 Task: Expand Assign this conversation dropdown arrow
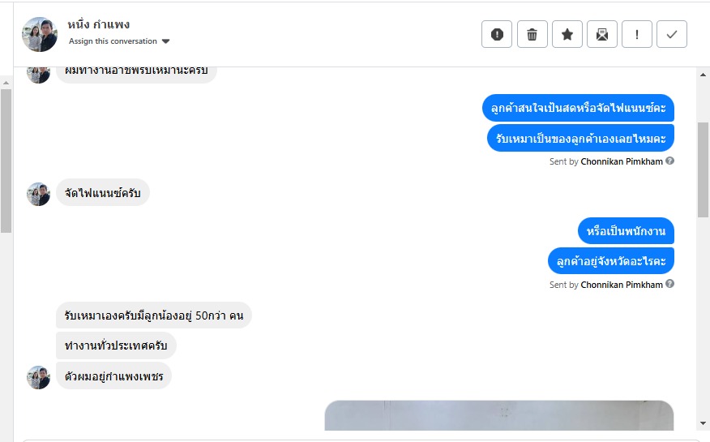click(165, 41)
